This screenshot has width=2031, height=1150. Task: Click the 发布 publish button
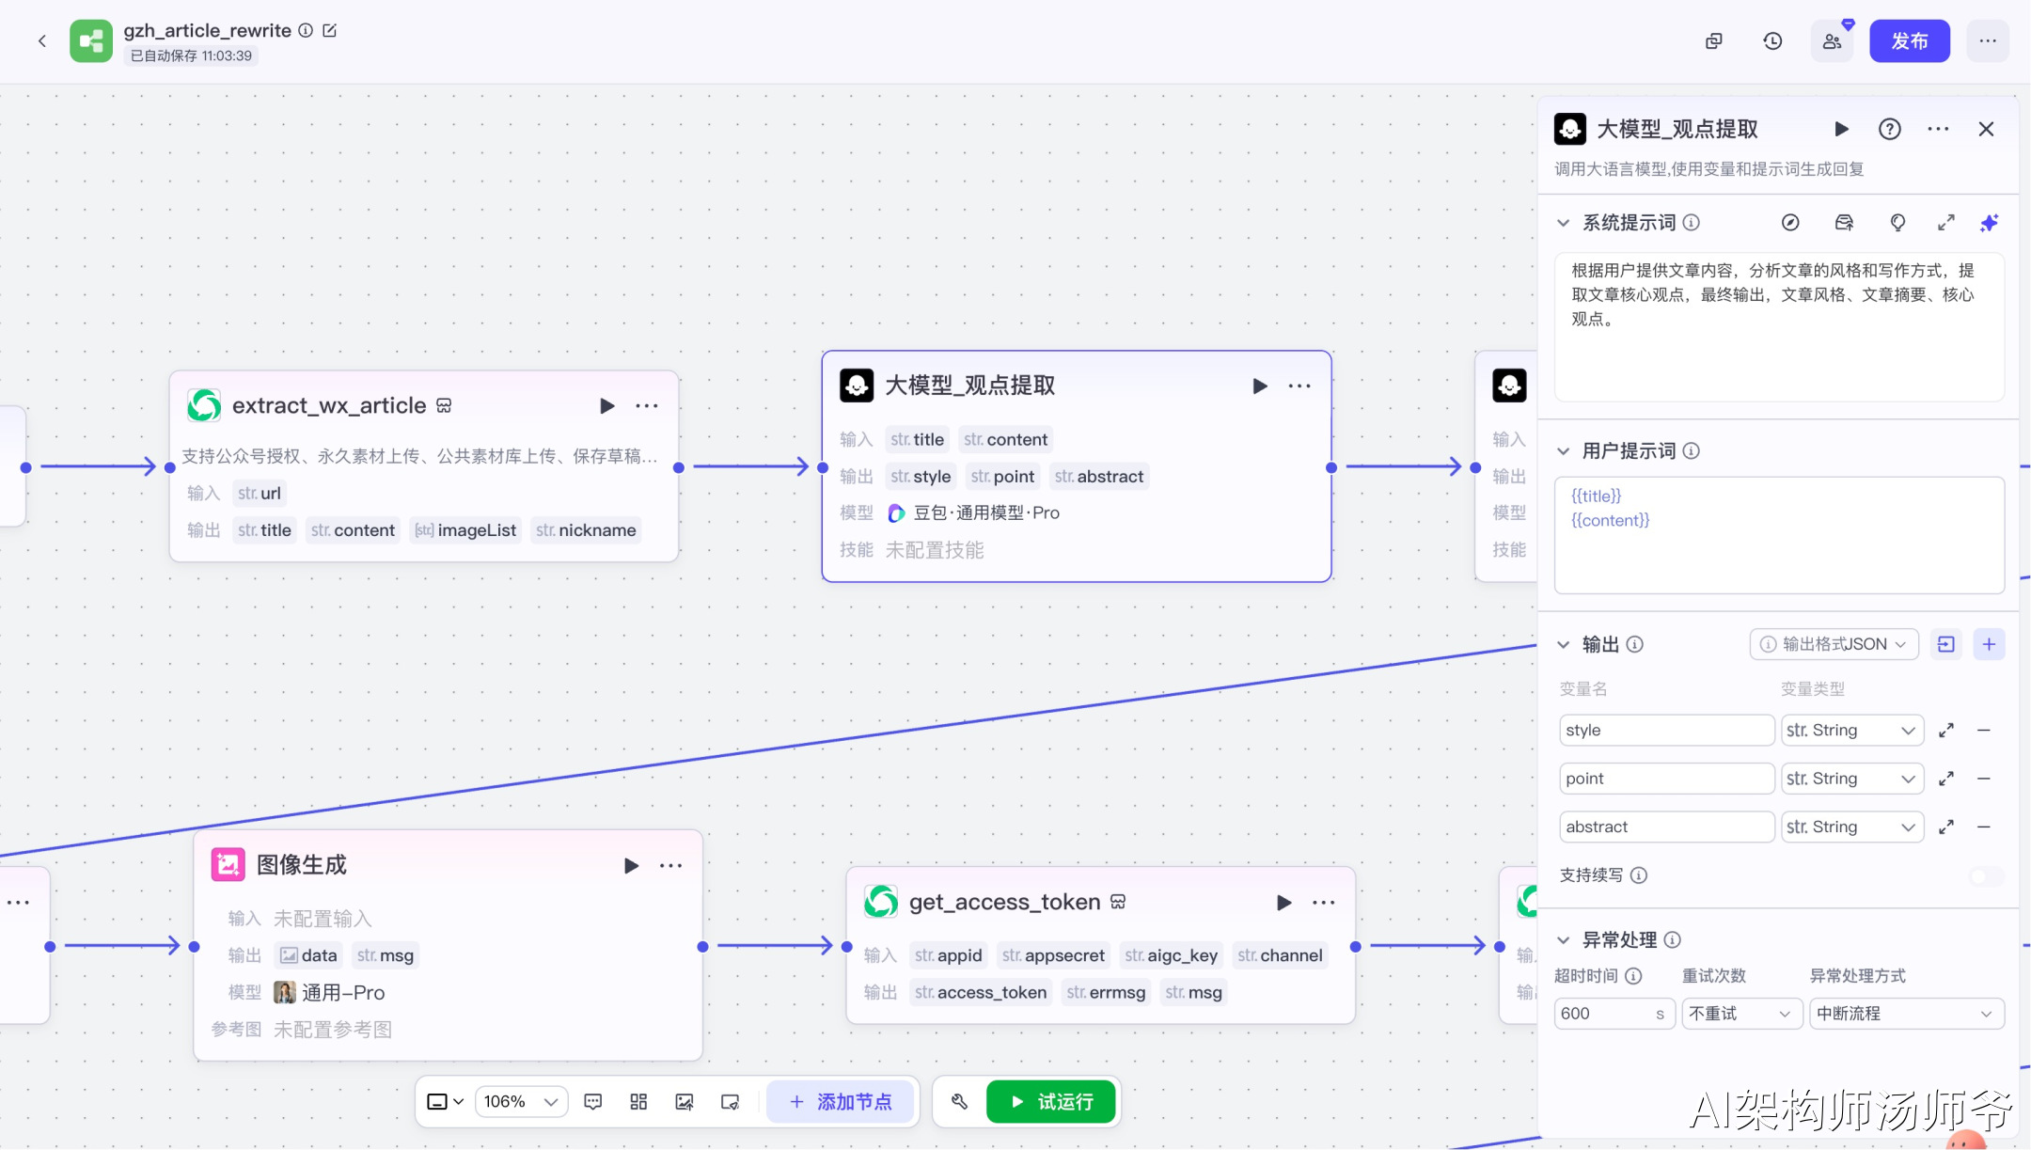point(1909,41)
